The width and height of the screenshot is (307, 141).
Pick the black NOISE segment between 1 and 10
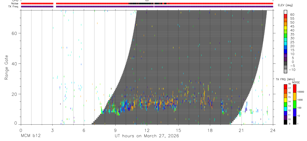click(x=294, y=120)
